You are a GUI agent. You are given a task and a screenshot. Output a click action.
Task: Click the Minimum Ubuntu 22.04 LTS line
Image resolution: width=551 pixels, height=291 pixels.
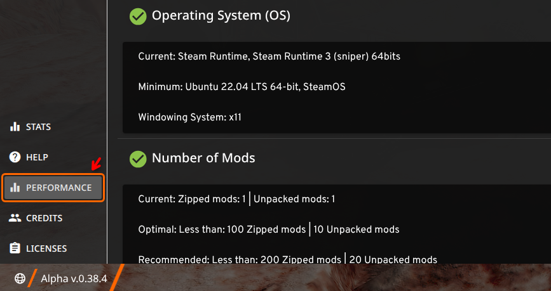click(x=241, y=86)
